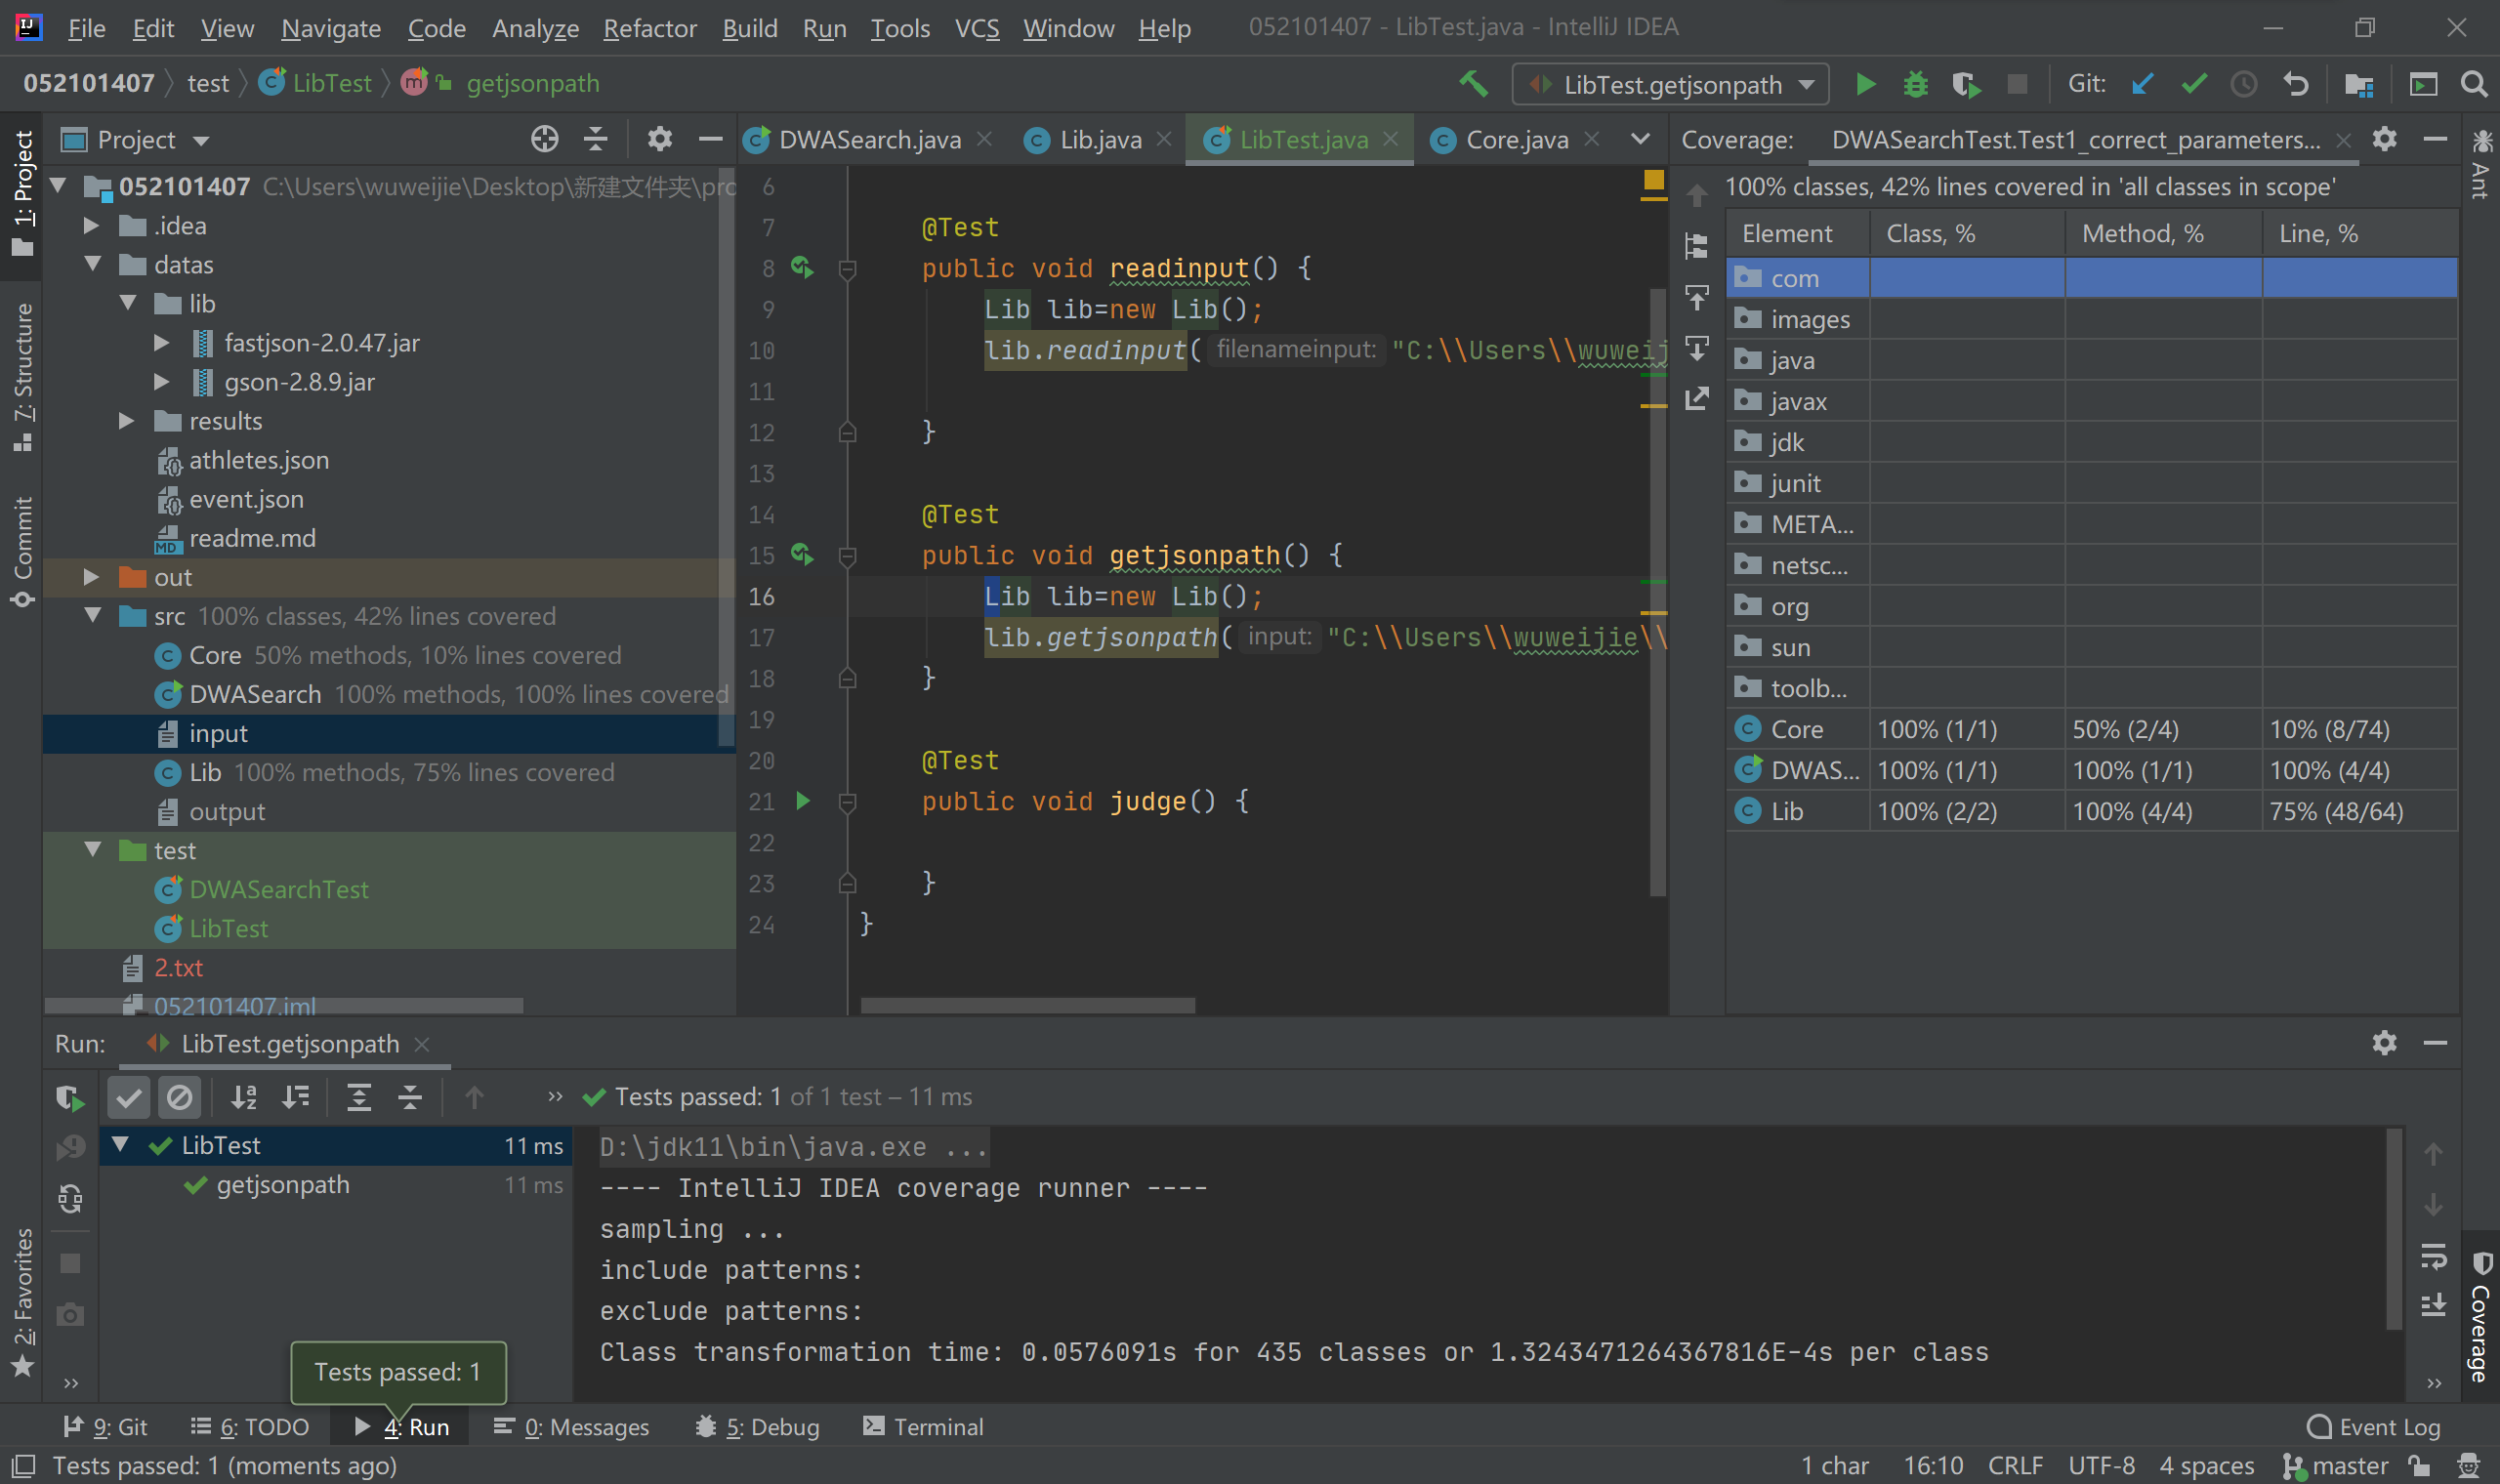The height and width of the screenshot is (1484, 2500).
Task: Show hidden editor tabs dropdown
Action: pos(1640,139)
